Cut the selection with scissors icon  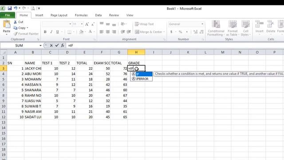click(x=16, y=22)
